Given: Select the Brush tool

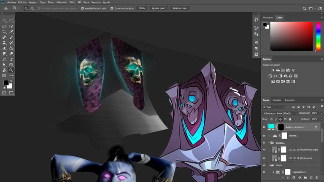Looking at the screenshot, I should [x=11, y=37].
